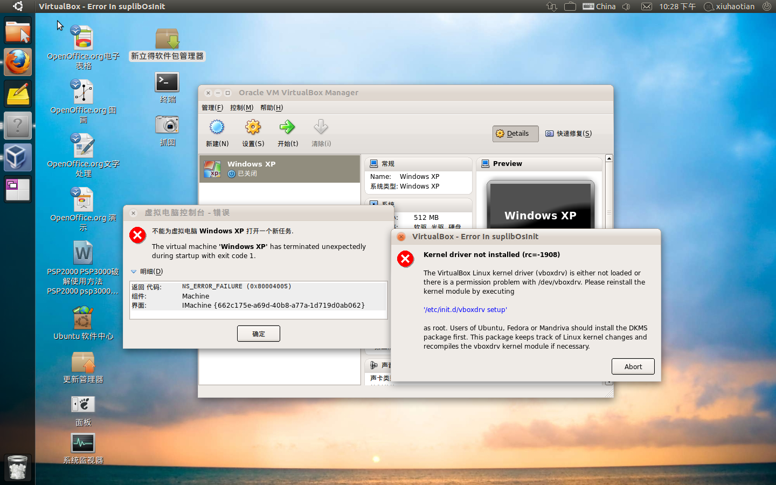Open 面板 panel desktop icon
Screen dimensions: 776x485
tap(84, 411)
